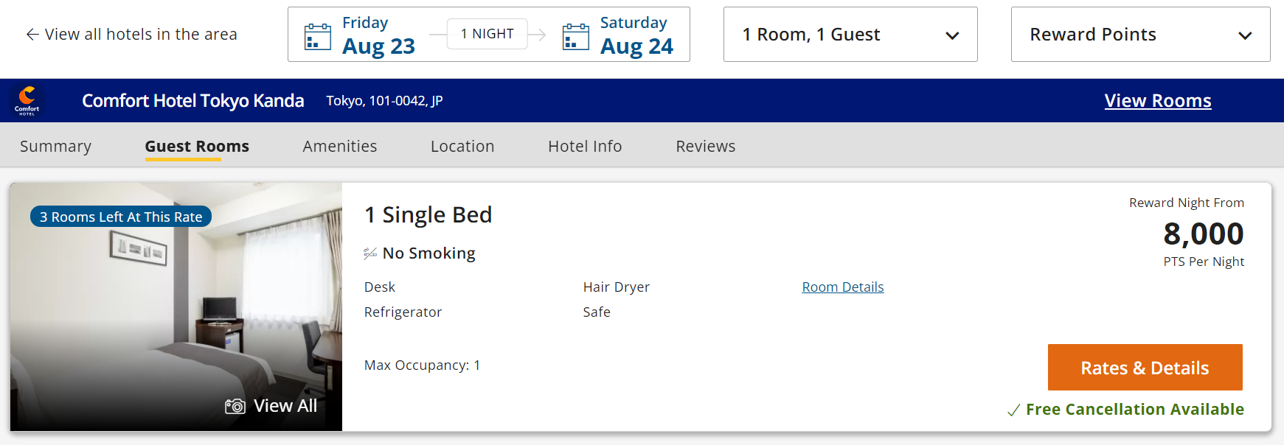Toggle the 3 Rooms Left At This Rate badge
1284x445 pixels.
120,216
